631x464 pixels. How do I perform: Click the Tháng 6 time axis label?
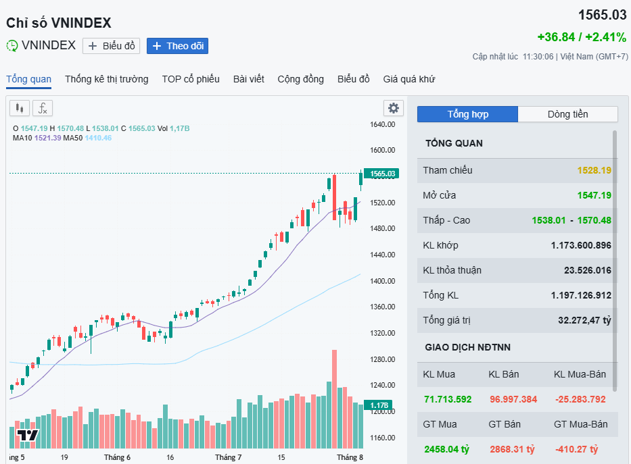pos(117,457)
